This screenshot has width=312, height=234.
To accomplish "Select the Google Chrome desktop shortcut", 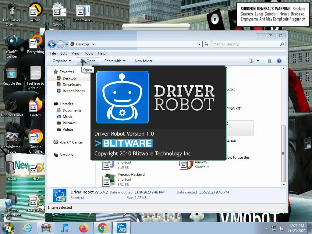I will pos(35,142).
